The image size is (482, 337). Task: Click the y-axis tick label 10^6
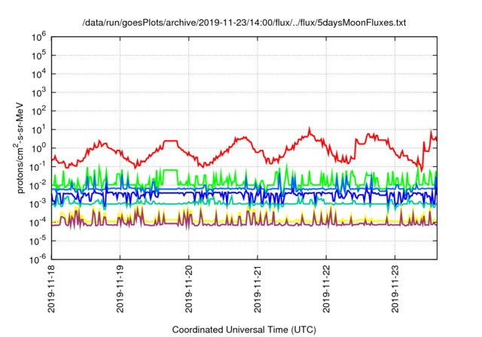click(39, 37)
